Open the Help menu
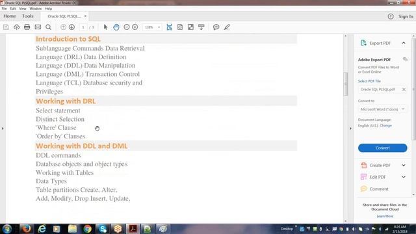This screenshot has width=416, height=234. (x=48, y=8)
